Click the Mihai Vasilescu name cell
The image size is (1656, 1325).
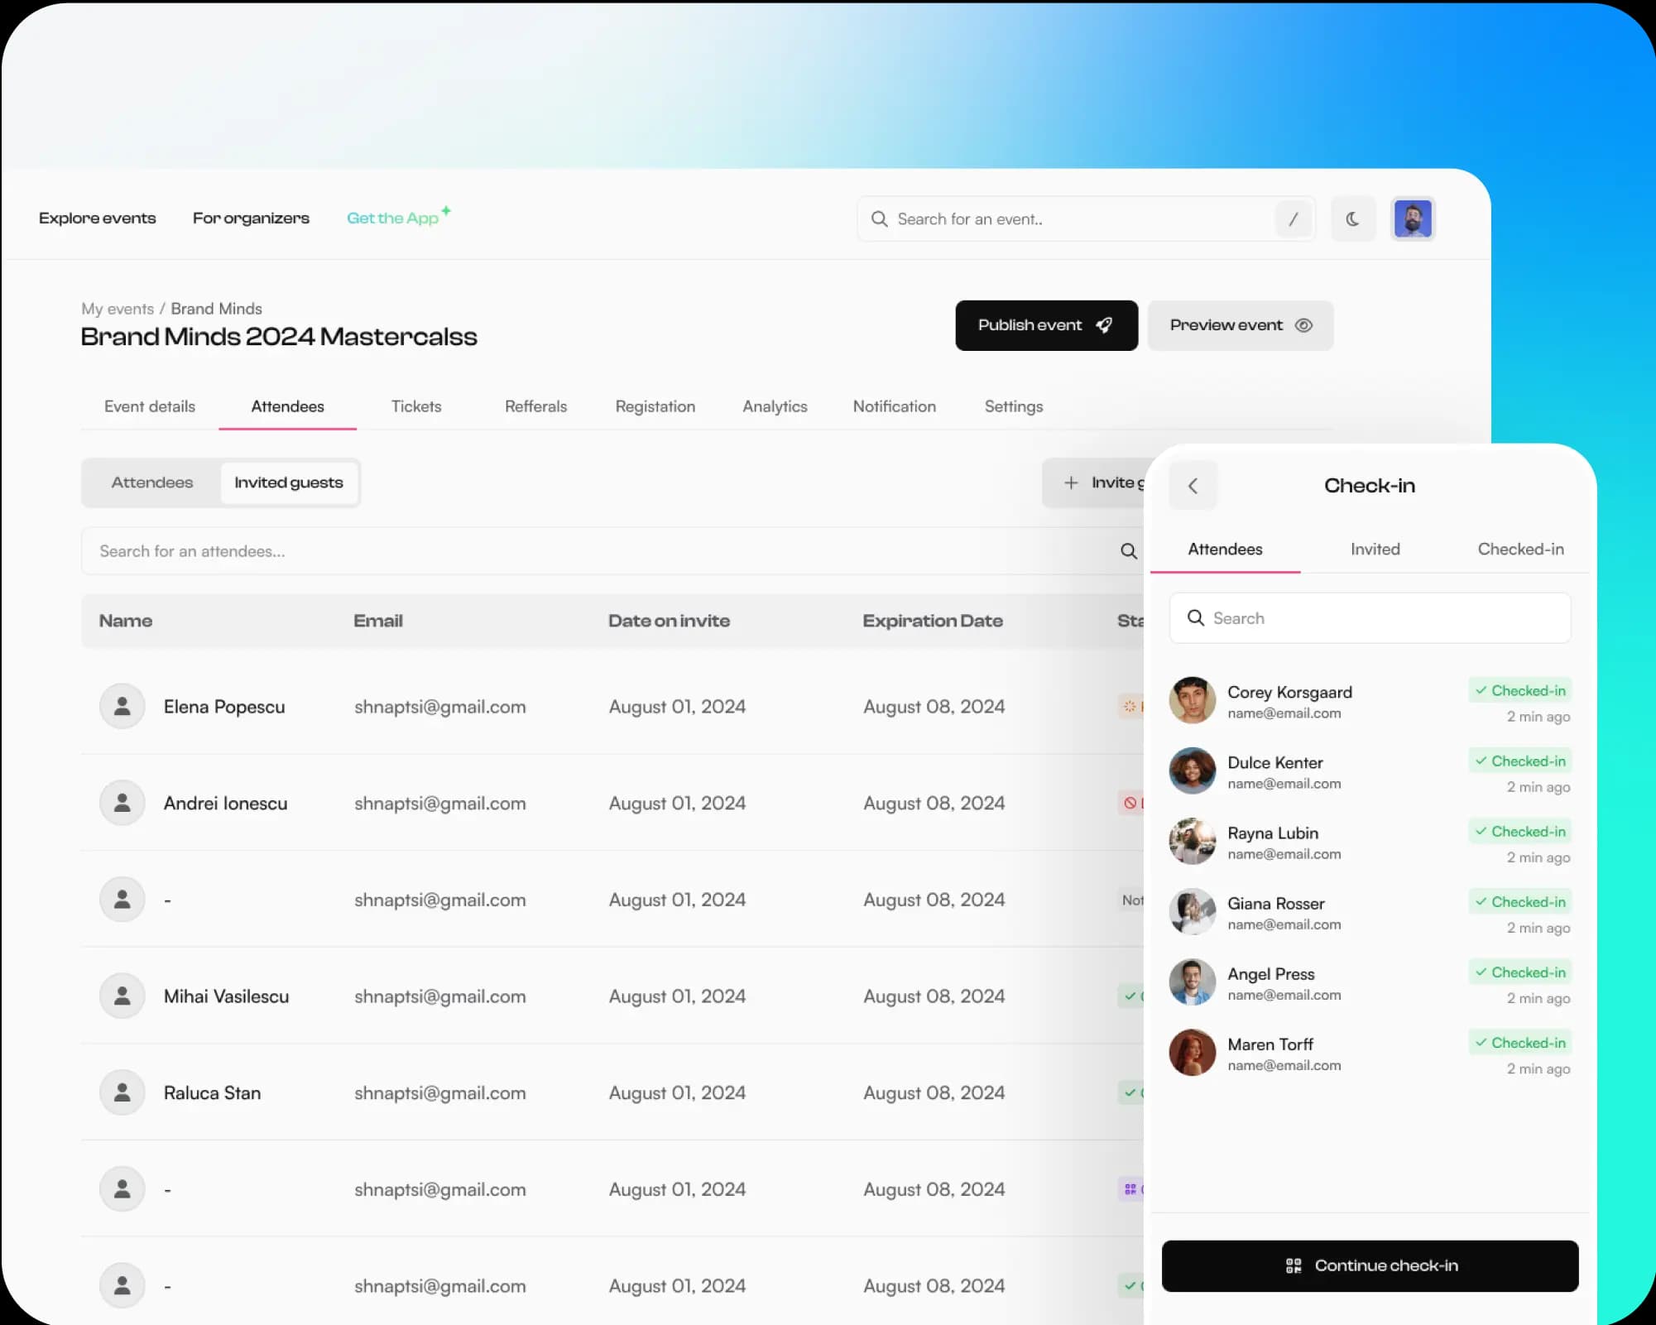pyautogui.click(x=226, y=996)
